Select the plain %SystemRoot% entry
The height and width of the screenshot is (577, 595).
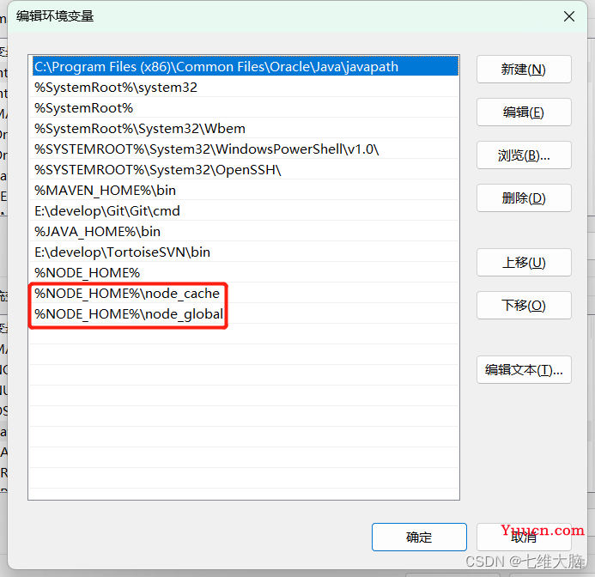244,108
